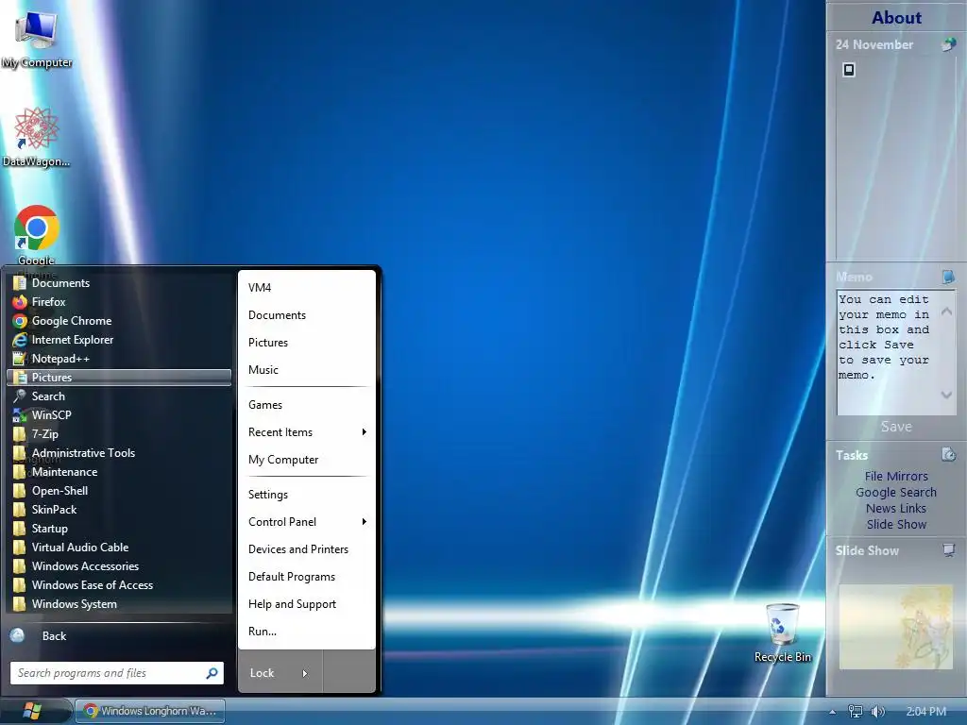Expand the Maintenance folder
Screen dimensions: 967x725
pyautogui.click(x=119, y=472)
